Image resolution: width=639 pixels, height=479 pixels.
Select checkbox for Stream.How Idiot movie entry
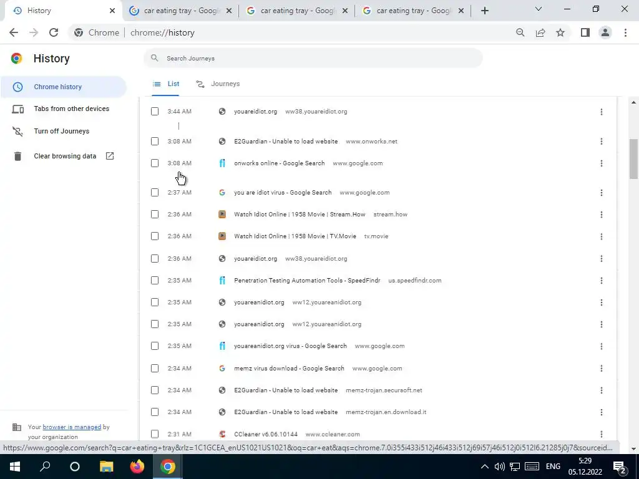(155, 215)
